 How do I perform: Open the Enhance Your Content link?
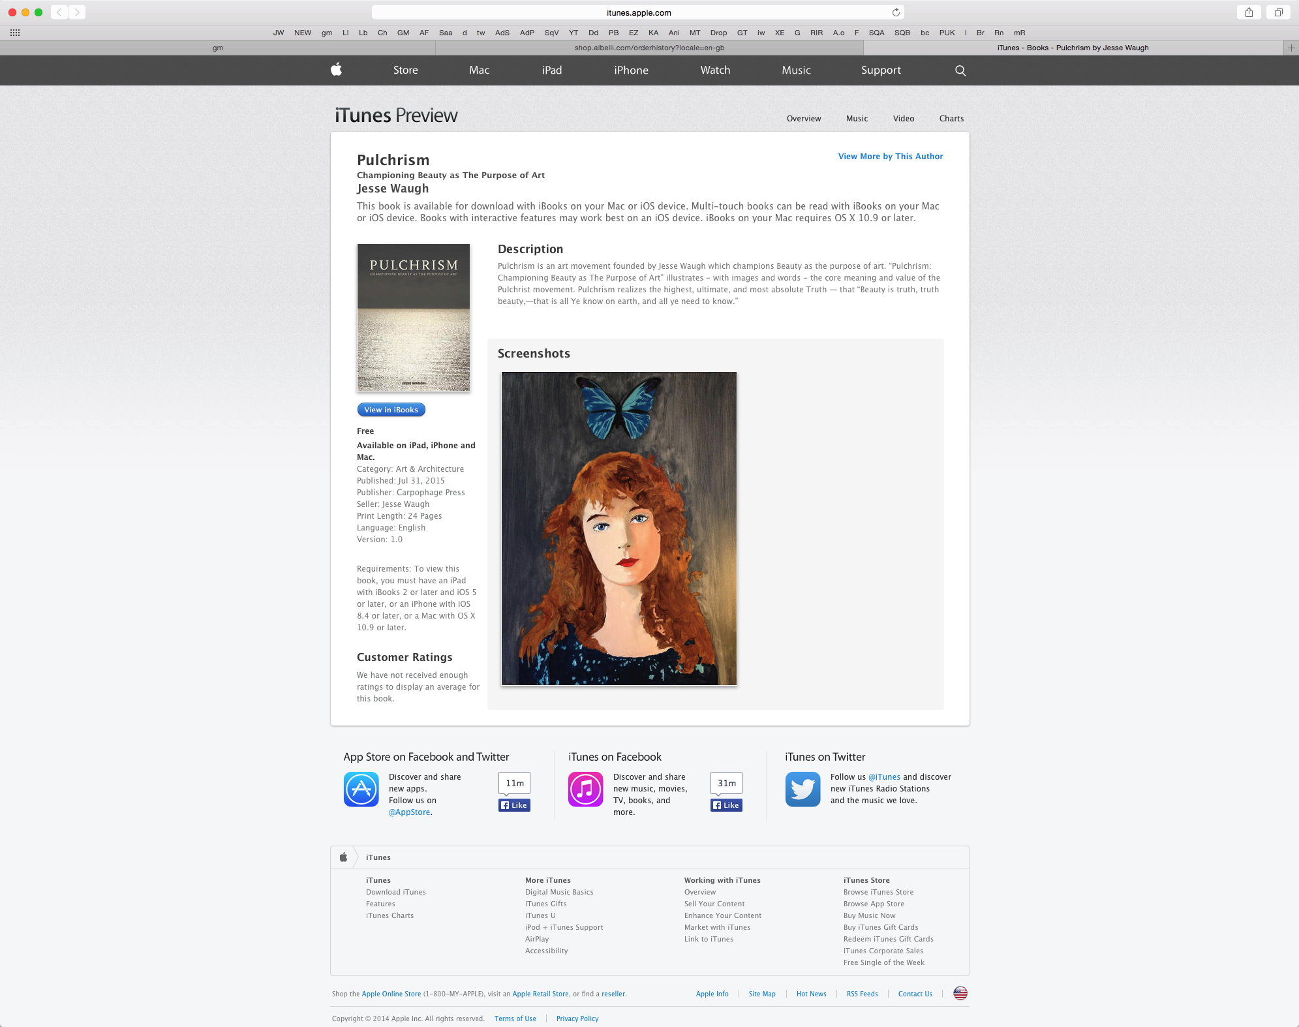click(723, 916)
